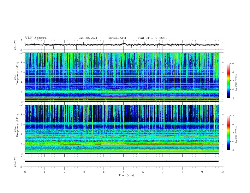Click the ch.2 spectrogram color scale bar

click(228, 133)
